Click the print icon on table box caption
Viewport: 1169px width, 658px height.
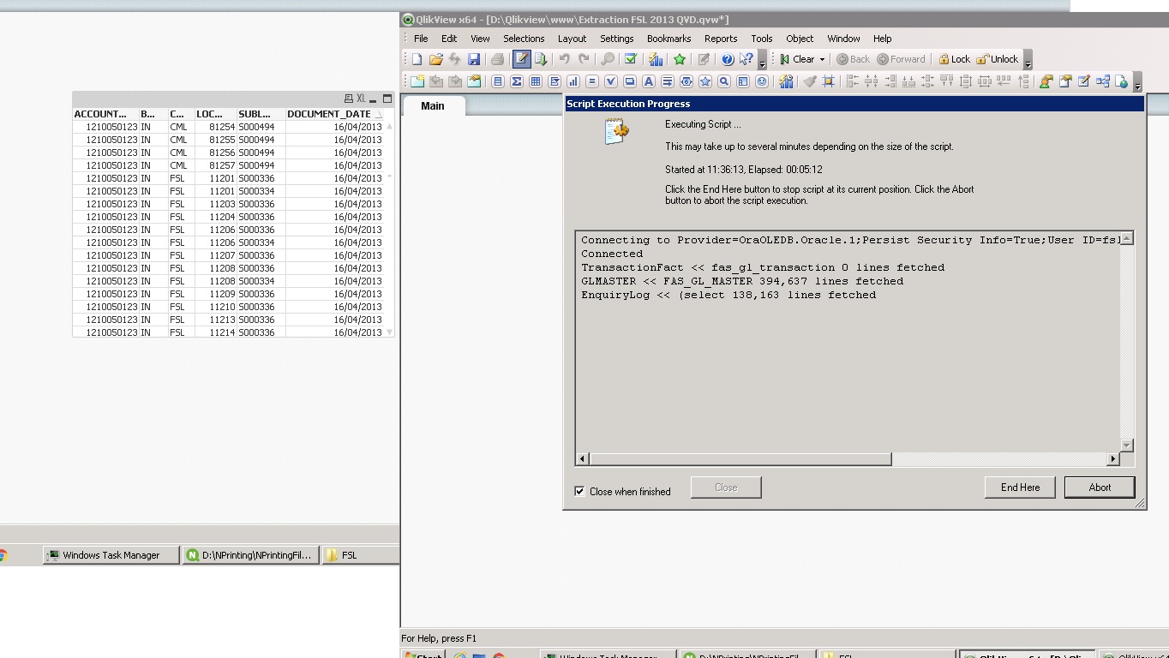click(348, 99)
